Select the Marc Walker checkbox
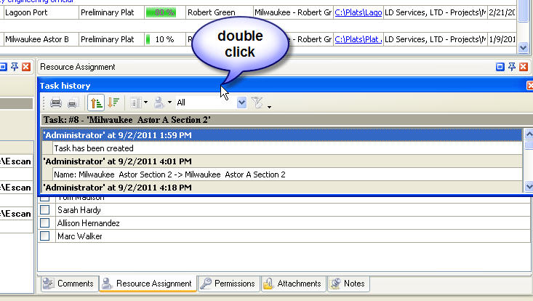The width and height of the screenshot is (533, 301). (x=45, y=236)
